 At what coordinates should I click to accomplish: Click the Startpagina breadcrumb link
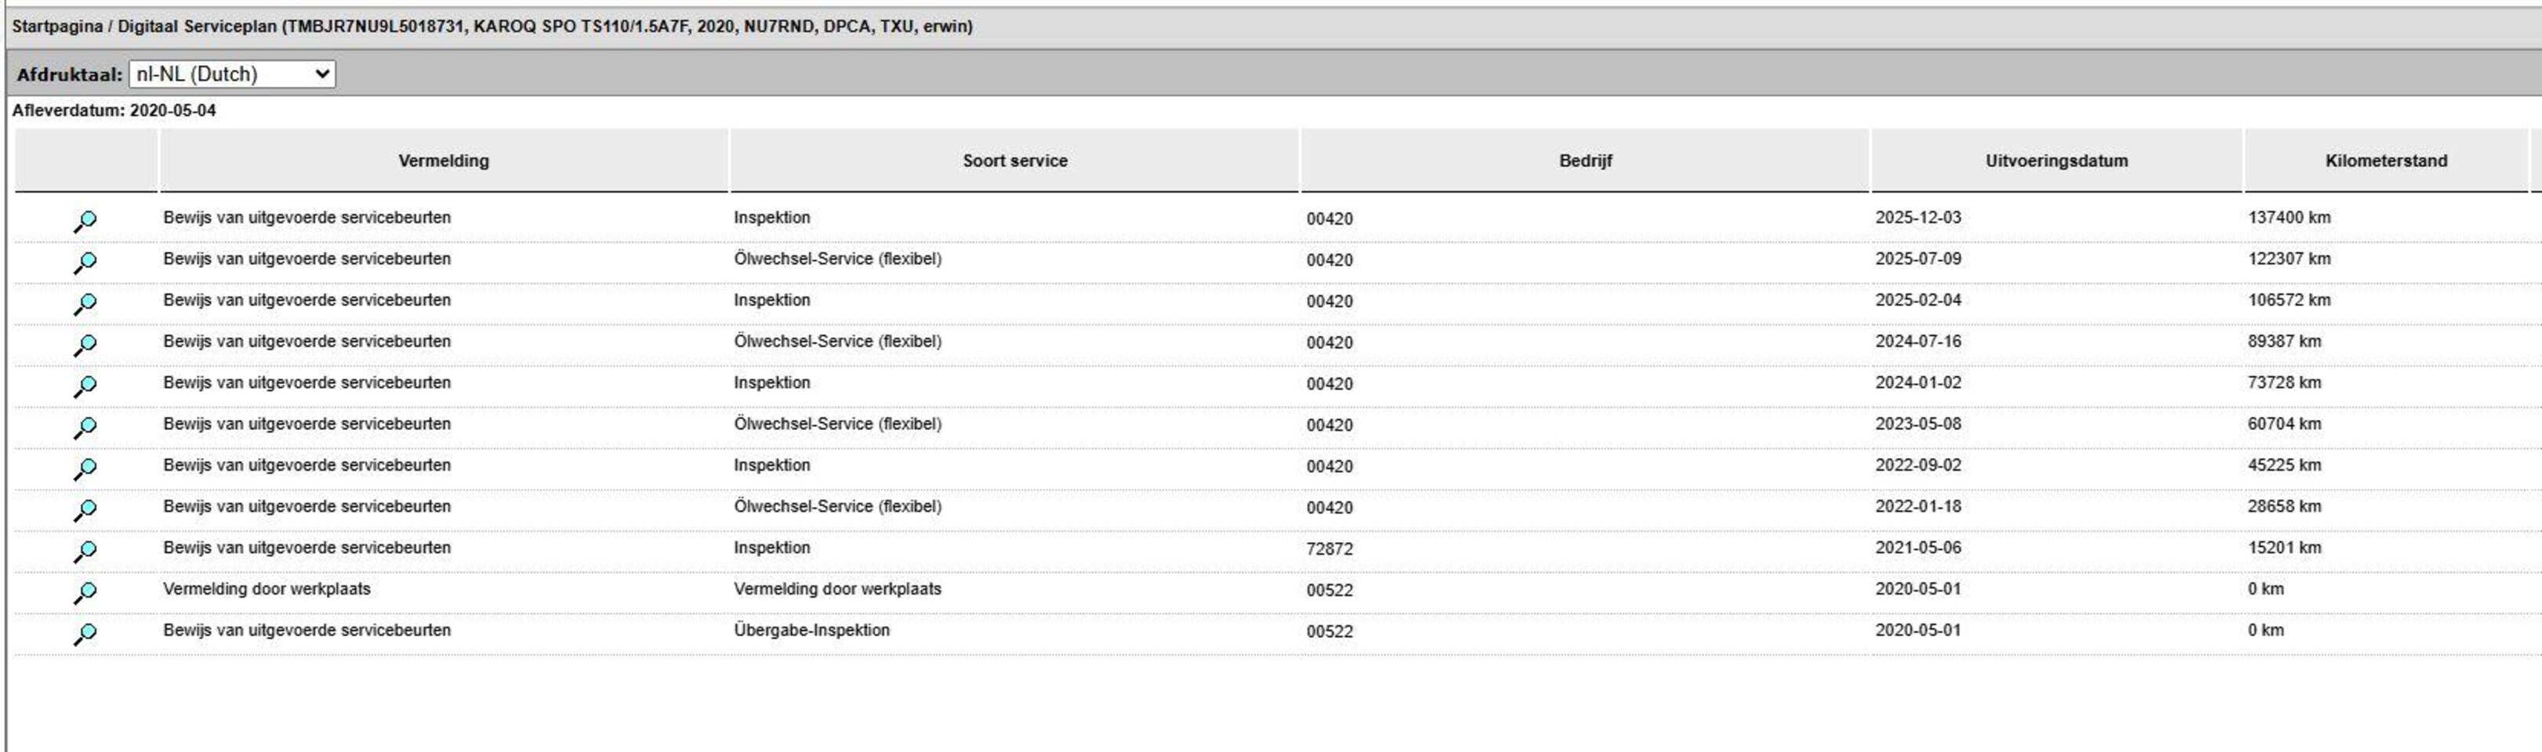pyautogui.click(x=56, y=27)
